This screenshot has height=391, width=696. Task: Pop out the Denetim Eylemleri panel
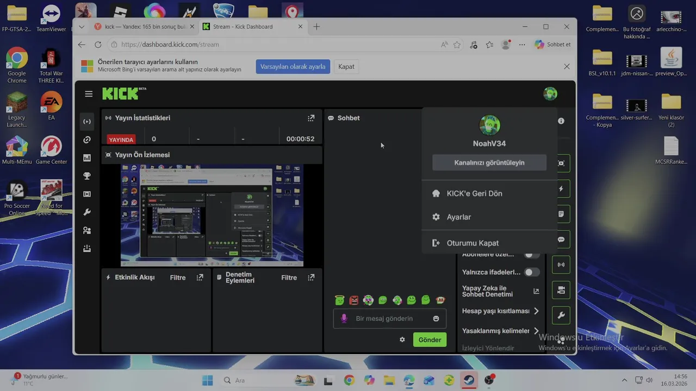point(311,278)
